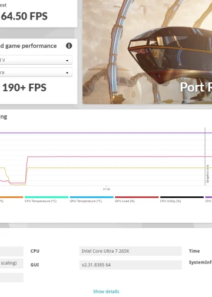This screenshot has height=297, width=212.
Task: Click the info icon beside game performance
Action: click(x=69, y=46)
